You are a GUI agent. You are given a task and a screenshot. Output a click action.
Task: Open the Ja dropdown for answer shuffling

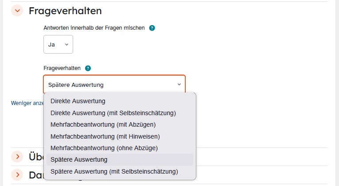point(58,44)
